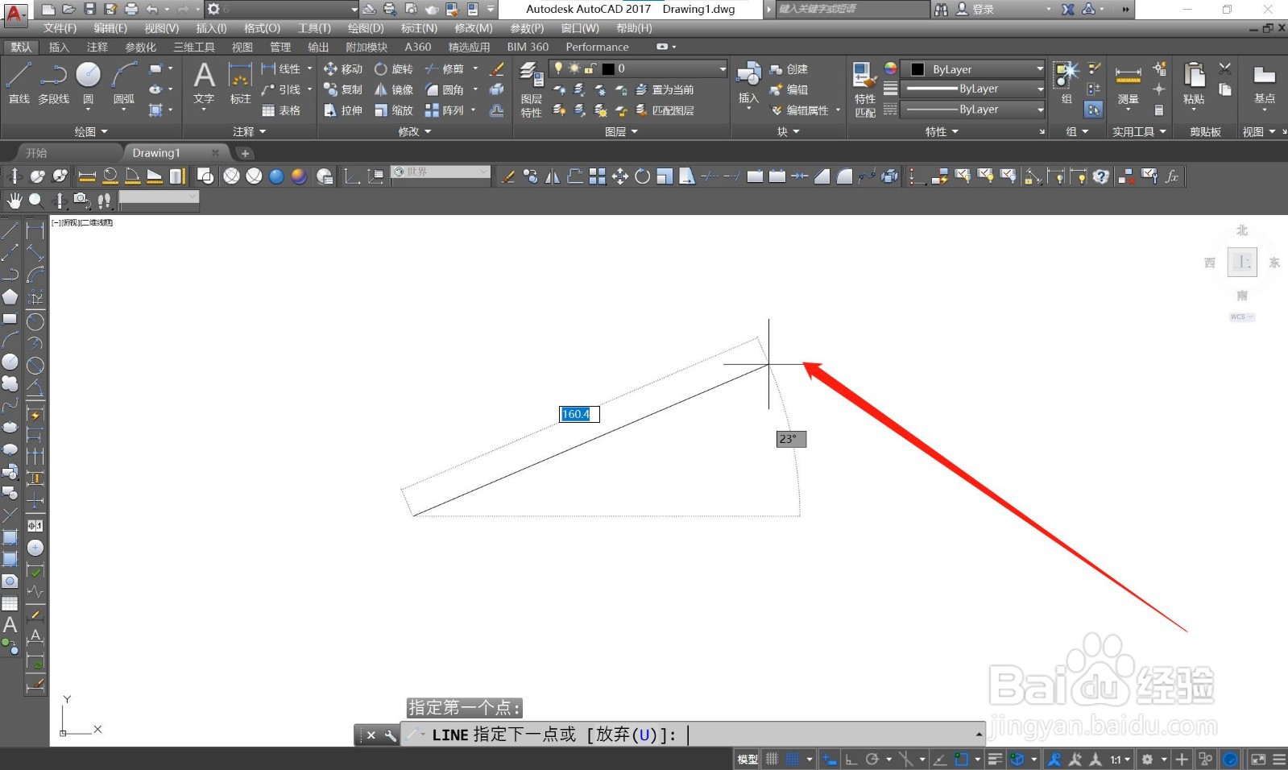Click the 阵列 array command
This screenshot has width=1288, height=770.
pyautogui.click(x=445, y=110)
